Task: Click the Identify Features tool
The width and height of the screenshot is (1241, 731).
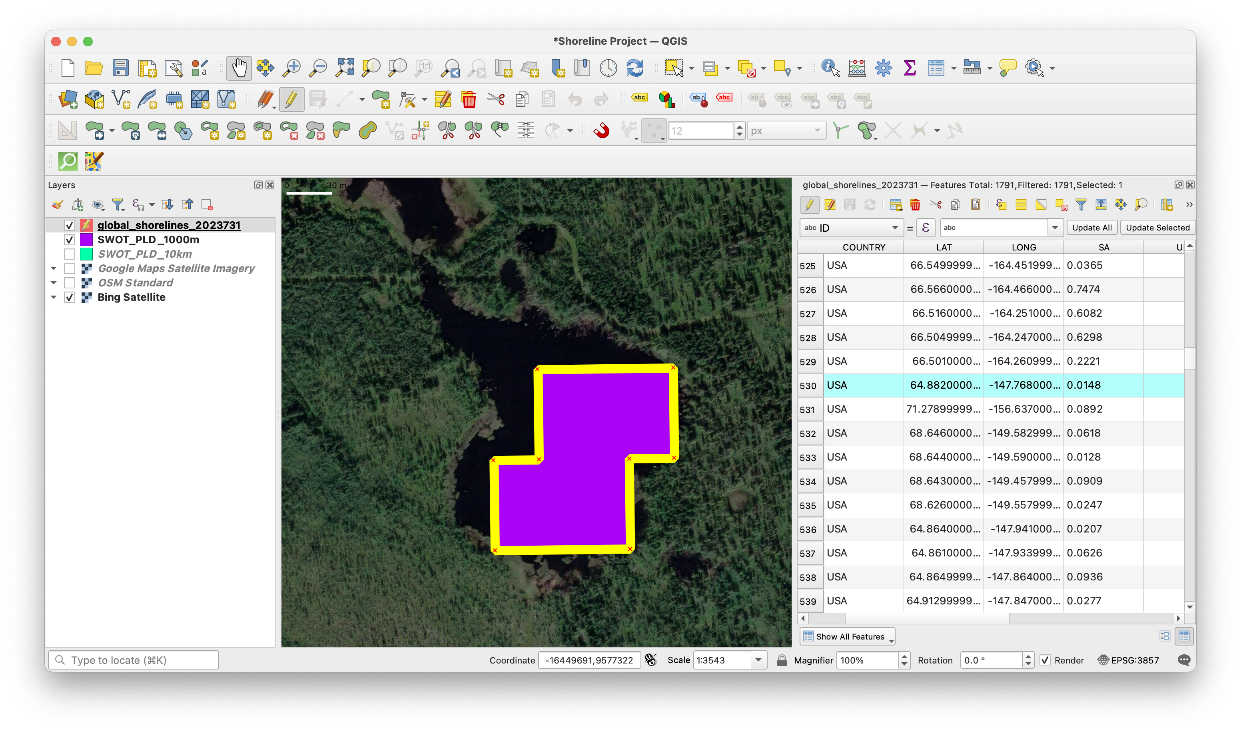Action: click(x=830, y=68)
